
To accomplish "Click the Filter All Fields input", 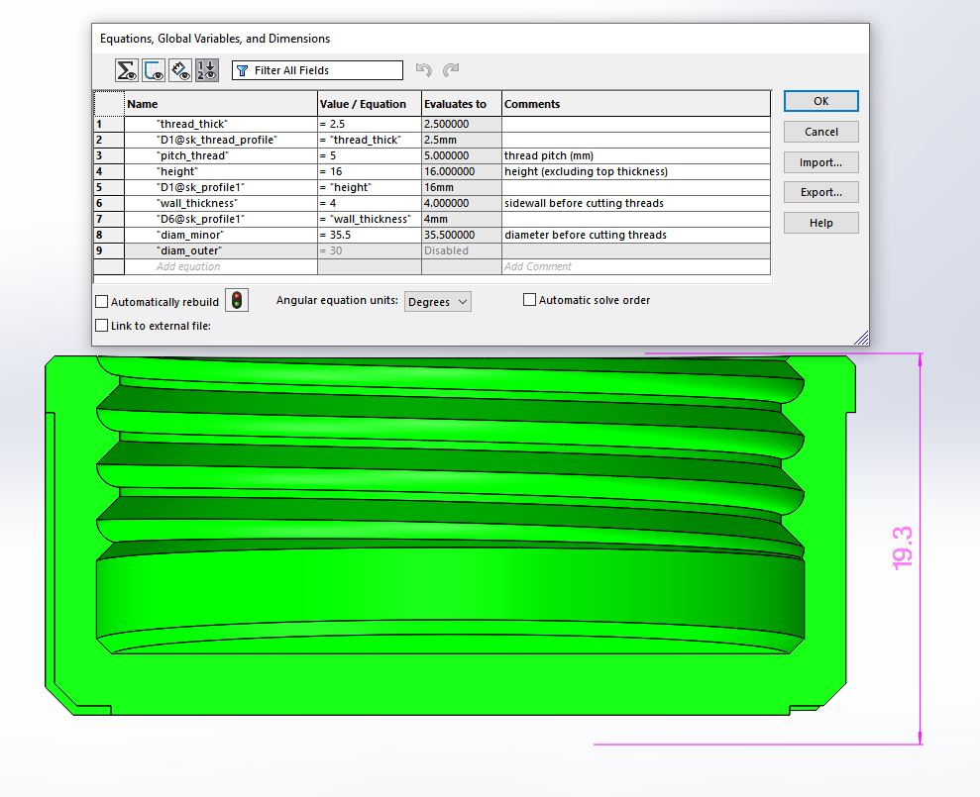I will pyautogui.click(x=317, y=70).
